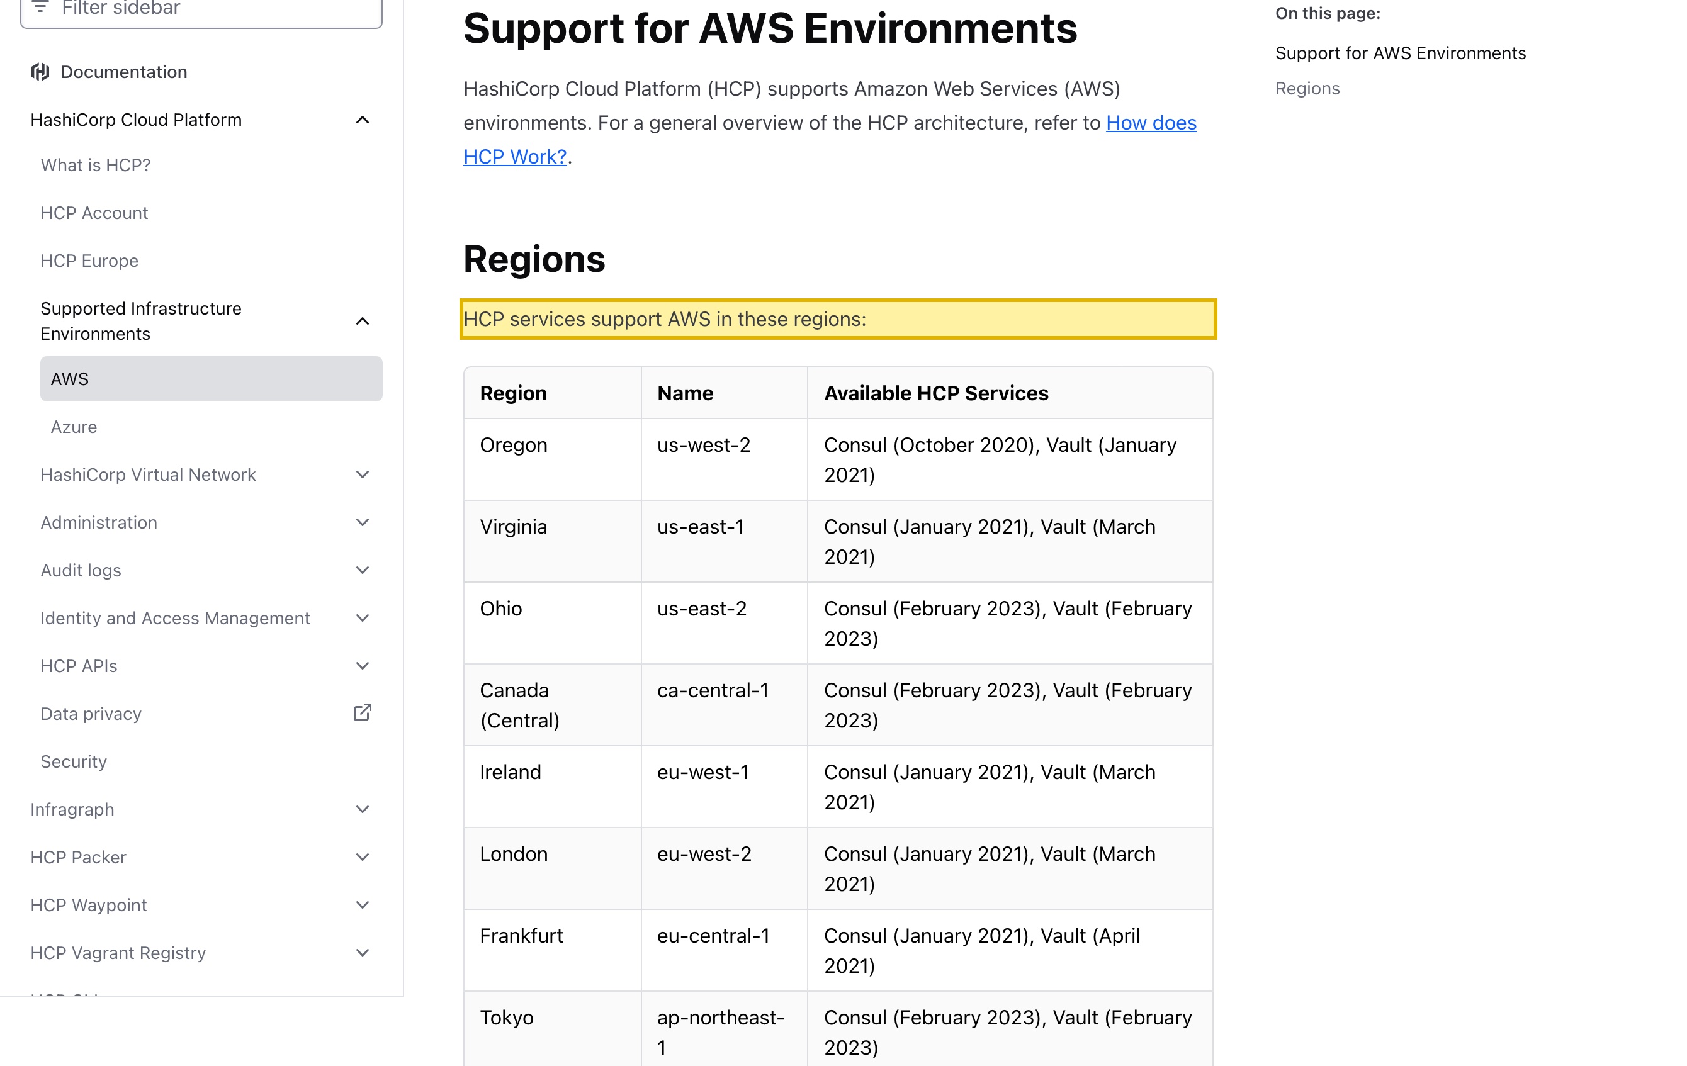Click the Regions section heading
This screenshot has width=1687, height=1066.
(x=534, y=259)
